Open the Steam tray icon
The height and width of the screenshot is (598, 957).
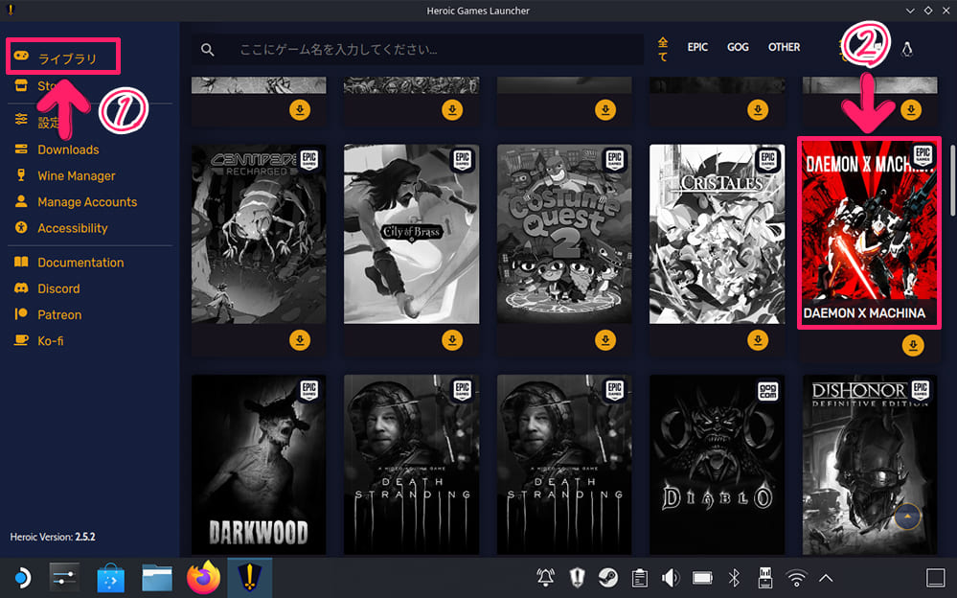click(x=608, y=578)
